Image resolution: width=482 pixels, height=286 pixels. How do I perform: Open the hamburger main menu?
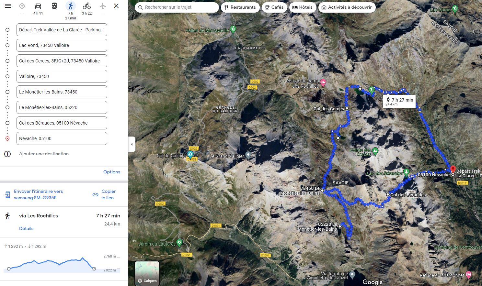8,6
